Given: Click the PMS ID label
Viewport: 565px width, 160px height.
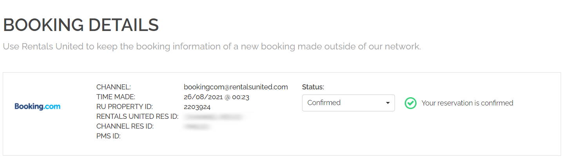Looking at the screenshot, I should coord(108,136).
